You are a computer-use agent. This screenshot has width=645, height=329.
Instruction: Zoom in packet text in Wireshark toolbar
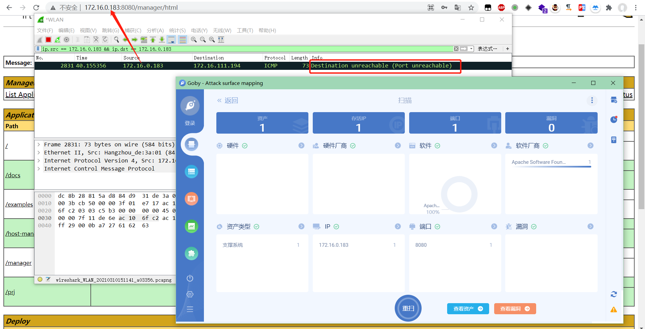(x=194, y=40)
